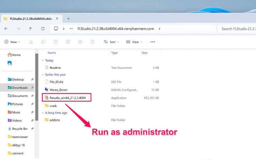Collapse the Earlier this year group
The width and height of the screenshot is (256, 160).
click(43, 75)
